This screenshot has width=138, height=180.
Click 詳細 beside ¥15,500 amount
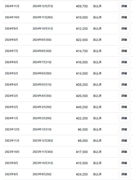[x=124, y=163]
